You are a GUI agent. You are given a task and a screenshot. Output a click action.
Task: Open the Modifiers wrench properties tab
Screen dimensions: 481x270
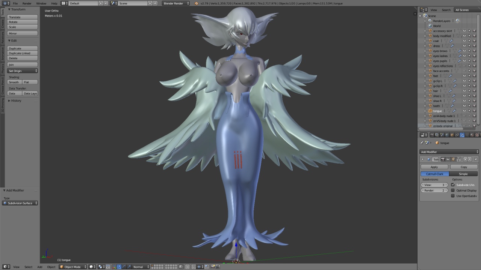[x=462, y=135]
